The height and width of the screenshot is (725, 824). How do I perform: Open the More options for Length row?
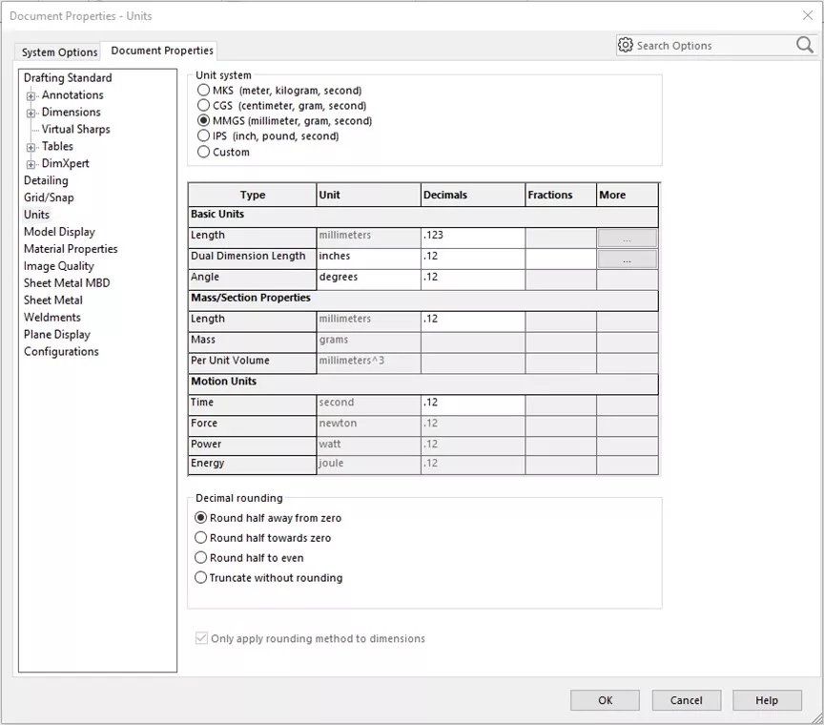[x=627, y=236]
